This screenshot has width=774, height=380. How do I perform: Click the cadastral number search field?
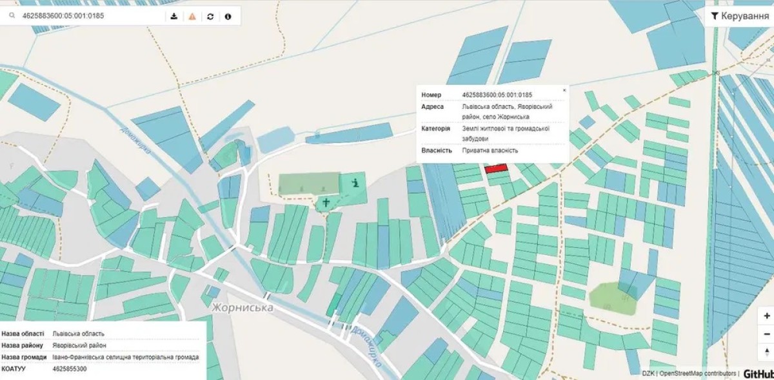(90, 16)
